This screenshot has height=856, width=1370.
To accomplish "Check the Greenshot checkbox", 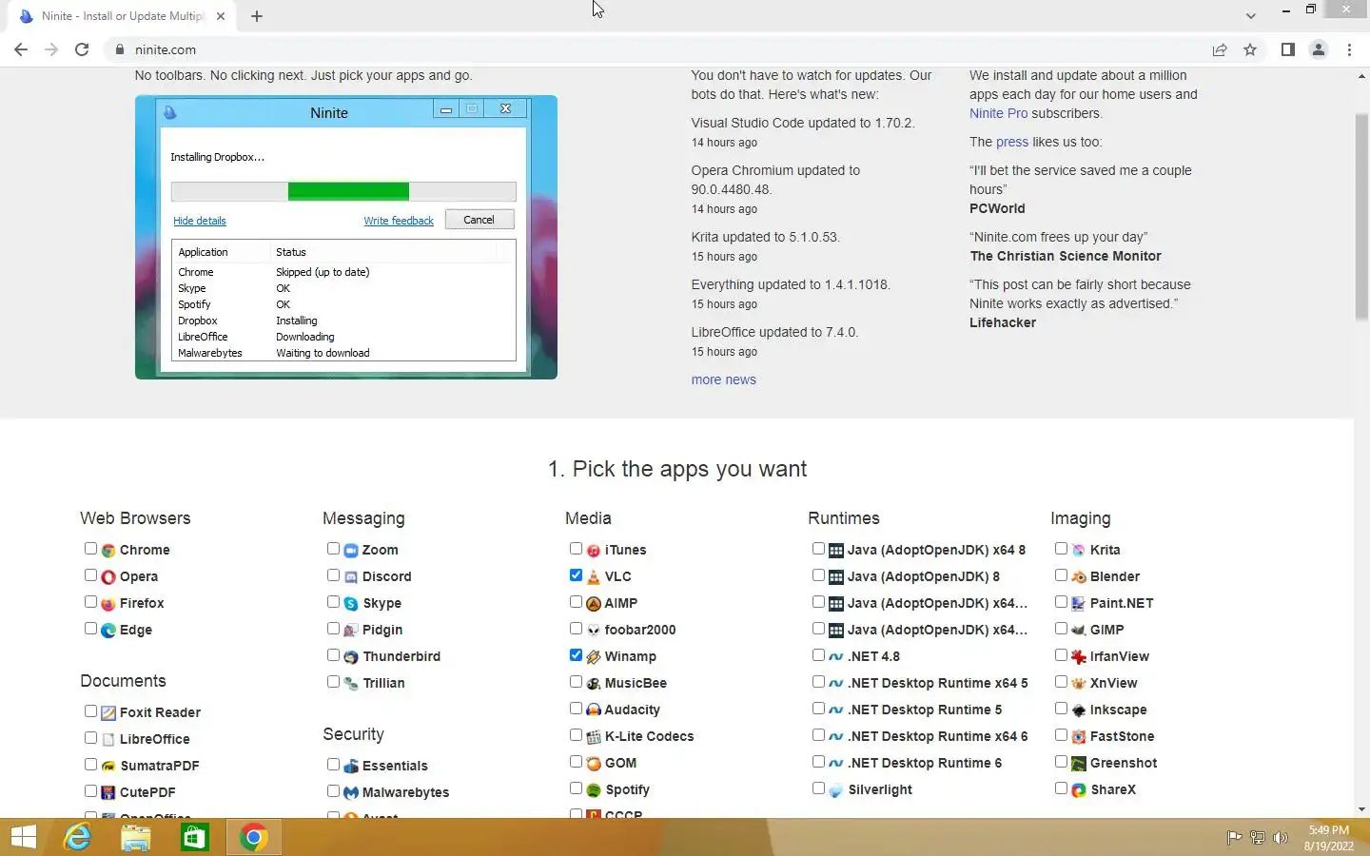I will coord(1061,762).
